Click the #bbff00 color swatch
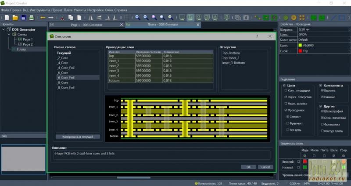351x186 pixels. click(300, 45)
